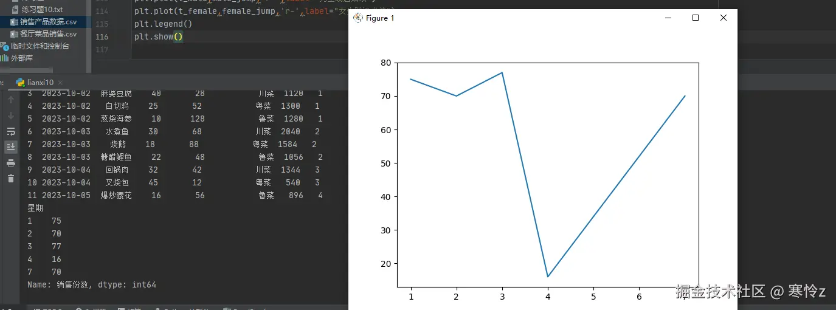This screenshot has height=310, width=836.
Task: Click line number 114 in editor gutter
Action: (102, 12)
